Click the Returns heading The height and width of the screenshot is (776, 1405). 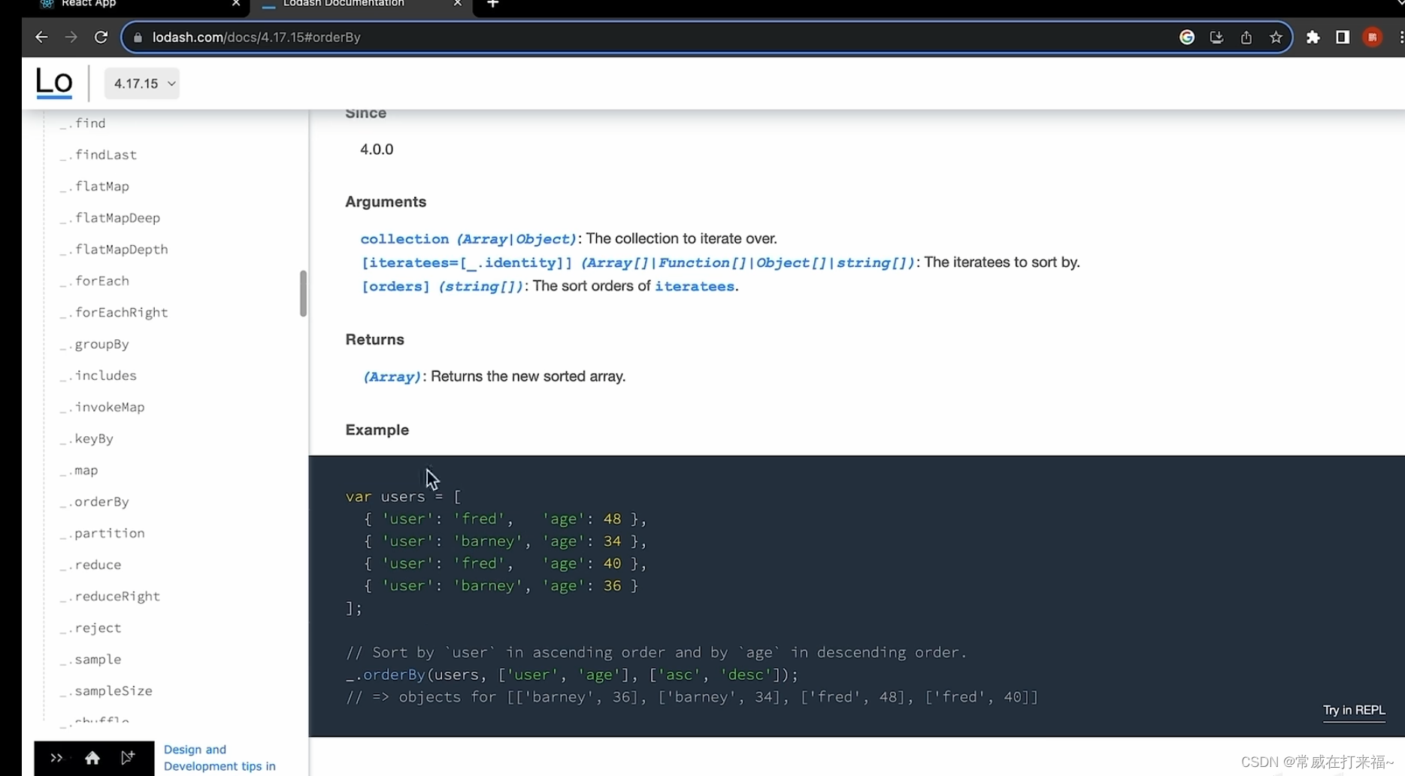(374, 340)
